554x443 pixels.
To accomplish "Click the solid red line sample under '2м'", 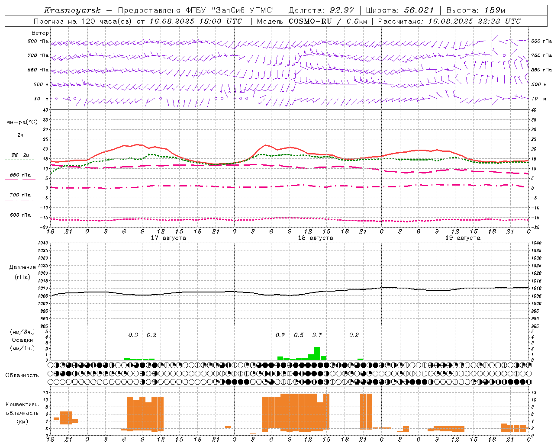I will (20, 140).
